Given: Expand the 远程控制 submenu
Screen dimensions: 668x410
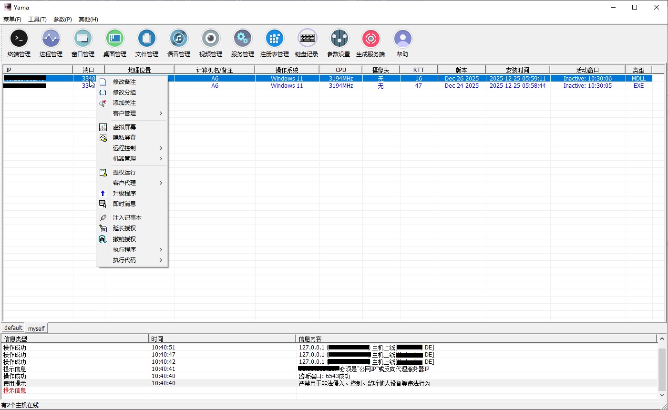Looking at the screenshot, I should tap(124, 148).
